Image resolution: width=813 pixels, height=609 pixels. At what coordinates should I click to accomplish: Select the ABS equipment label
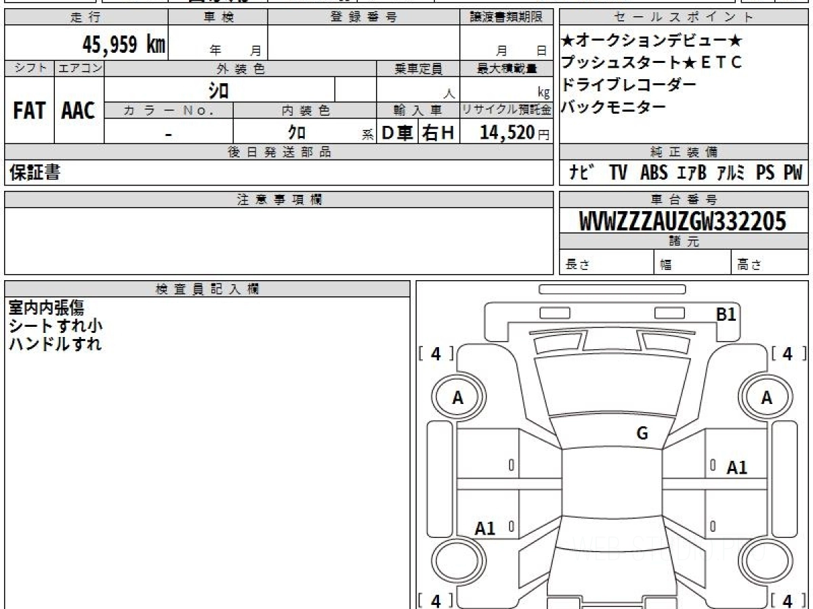coord(654,173)
